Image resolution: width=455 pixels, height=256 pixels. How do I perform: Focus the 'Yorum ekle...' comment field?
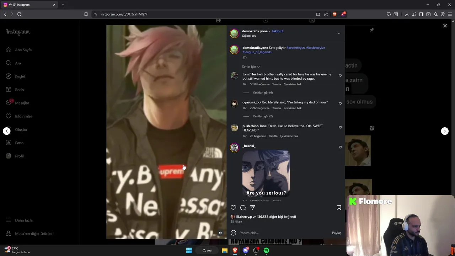(284, 233)
